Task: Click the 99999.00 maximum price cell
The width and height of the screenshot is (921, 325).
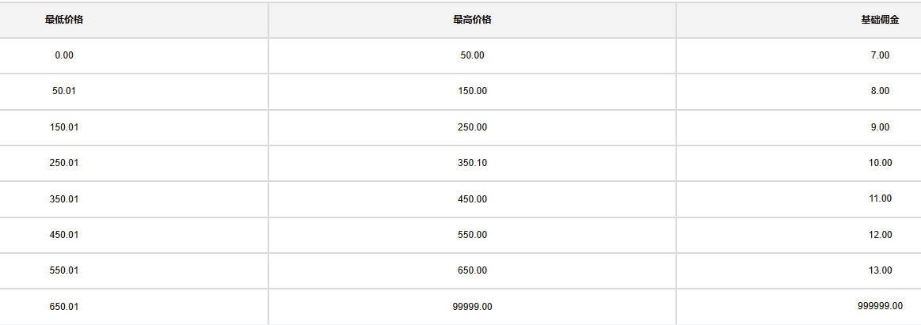Action: click(472, 306)
